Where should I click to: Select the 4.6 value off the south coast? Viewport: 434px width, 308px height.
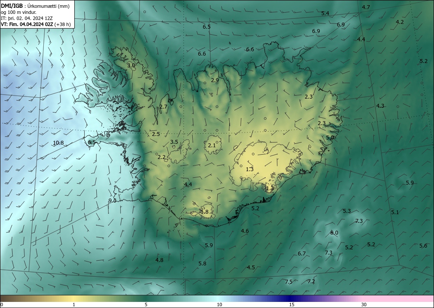click(245, 231)
